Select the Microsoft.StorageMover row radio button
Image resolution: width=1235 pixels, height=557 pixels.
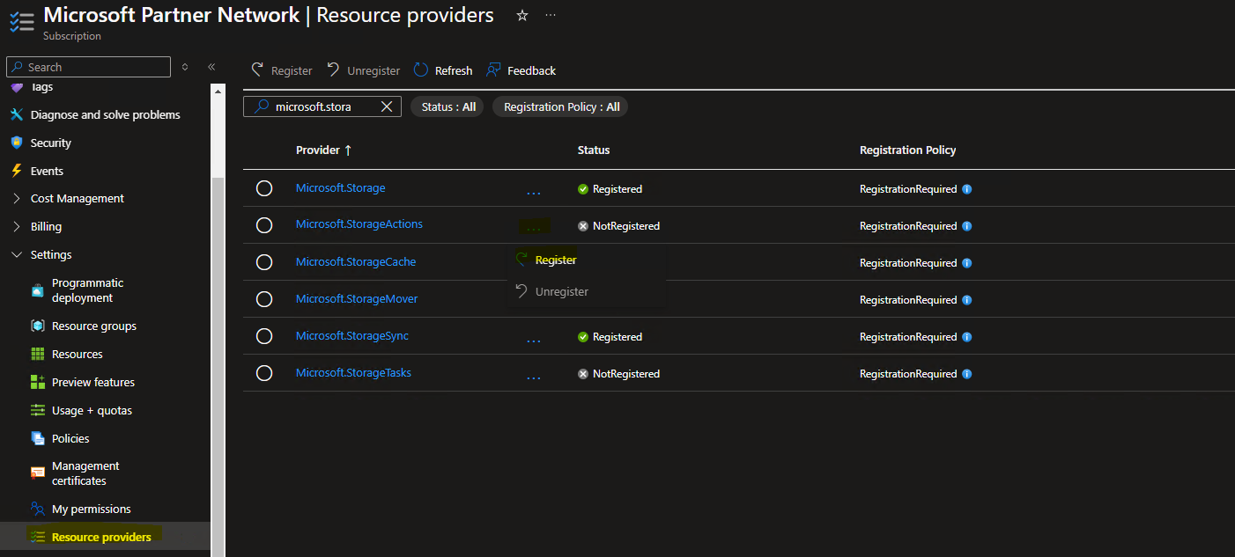[x=264, y=299]
